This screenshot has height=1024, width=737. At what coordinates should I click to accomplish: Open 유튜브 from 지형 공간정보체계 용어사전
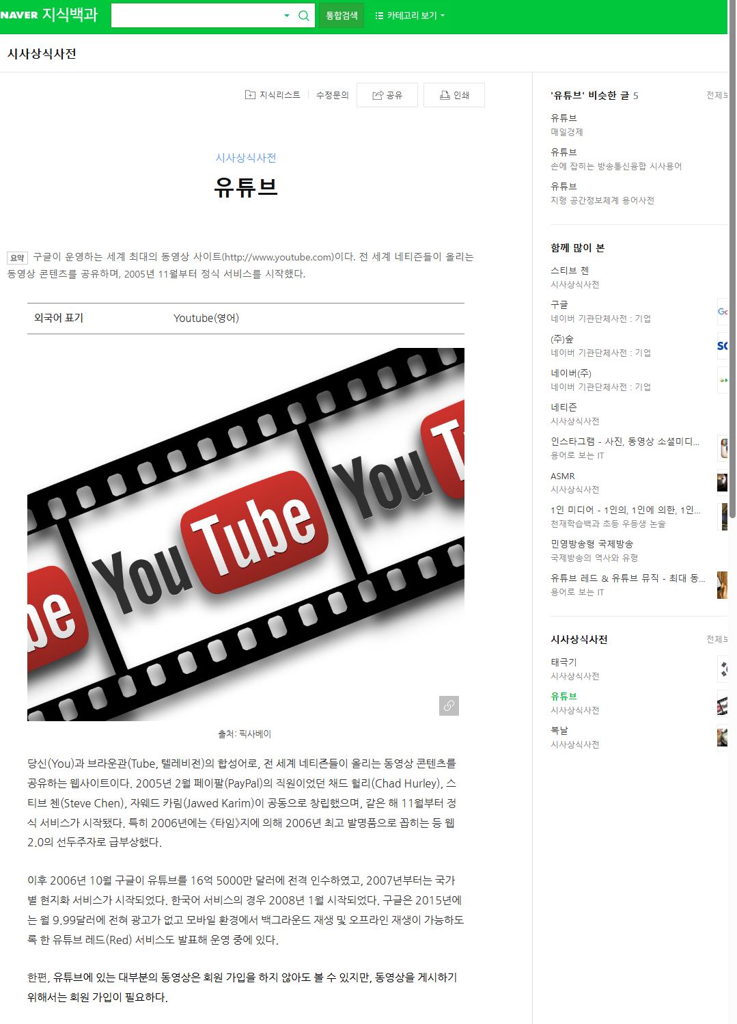[564, 186]
